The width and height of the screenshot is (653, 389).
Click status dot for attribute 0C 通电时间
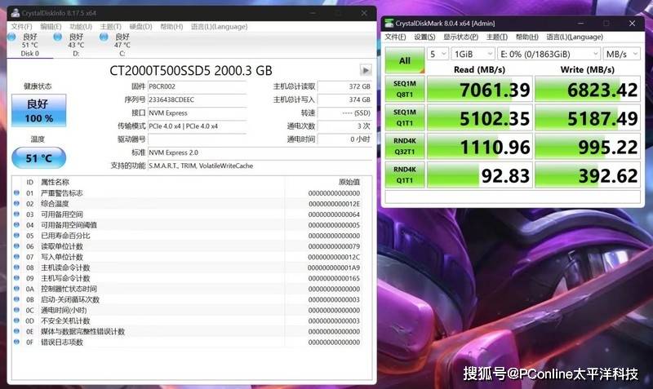coord(16,310)
